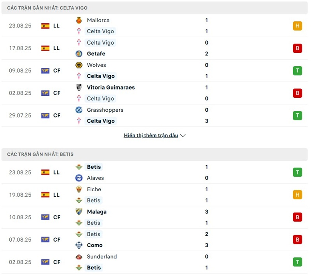This screenshot has width=311, height=275.
Task: Click the orange H badge for Mallorca match
Action: point(297,26)
